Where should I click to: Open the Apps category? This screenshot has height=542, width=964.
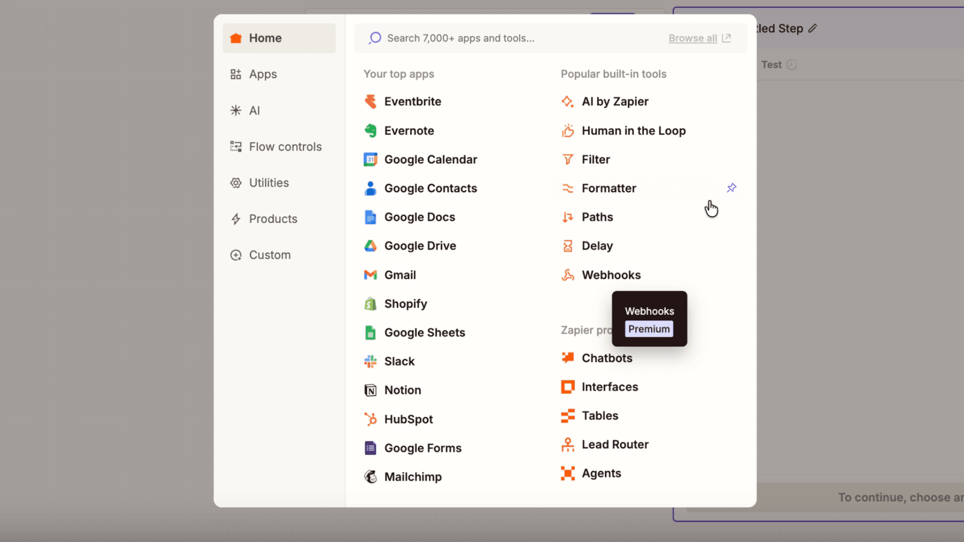click(x=279, y=74)
